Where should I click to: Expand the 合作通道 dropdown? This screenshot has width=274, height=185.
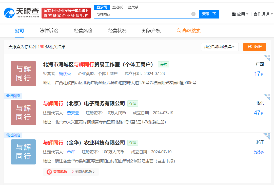[262, 14]
